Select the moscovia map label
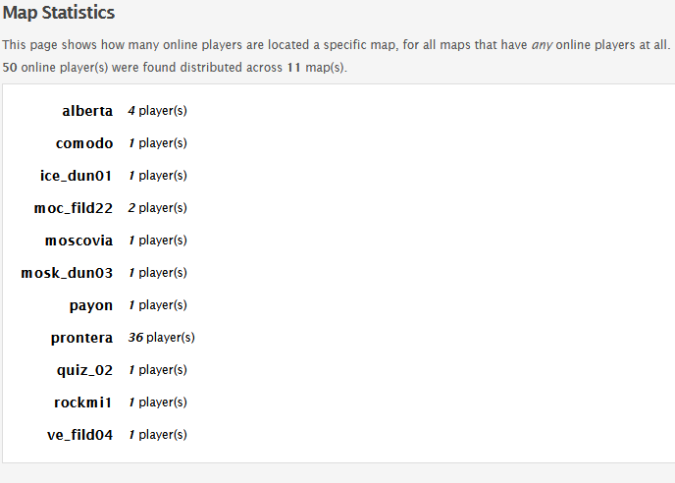The width and height of the screenshot is (675, 483). pyautogui.click(x=78, y=241)
